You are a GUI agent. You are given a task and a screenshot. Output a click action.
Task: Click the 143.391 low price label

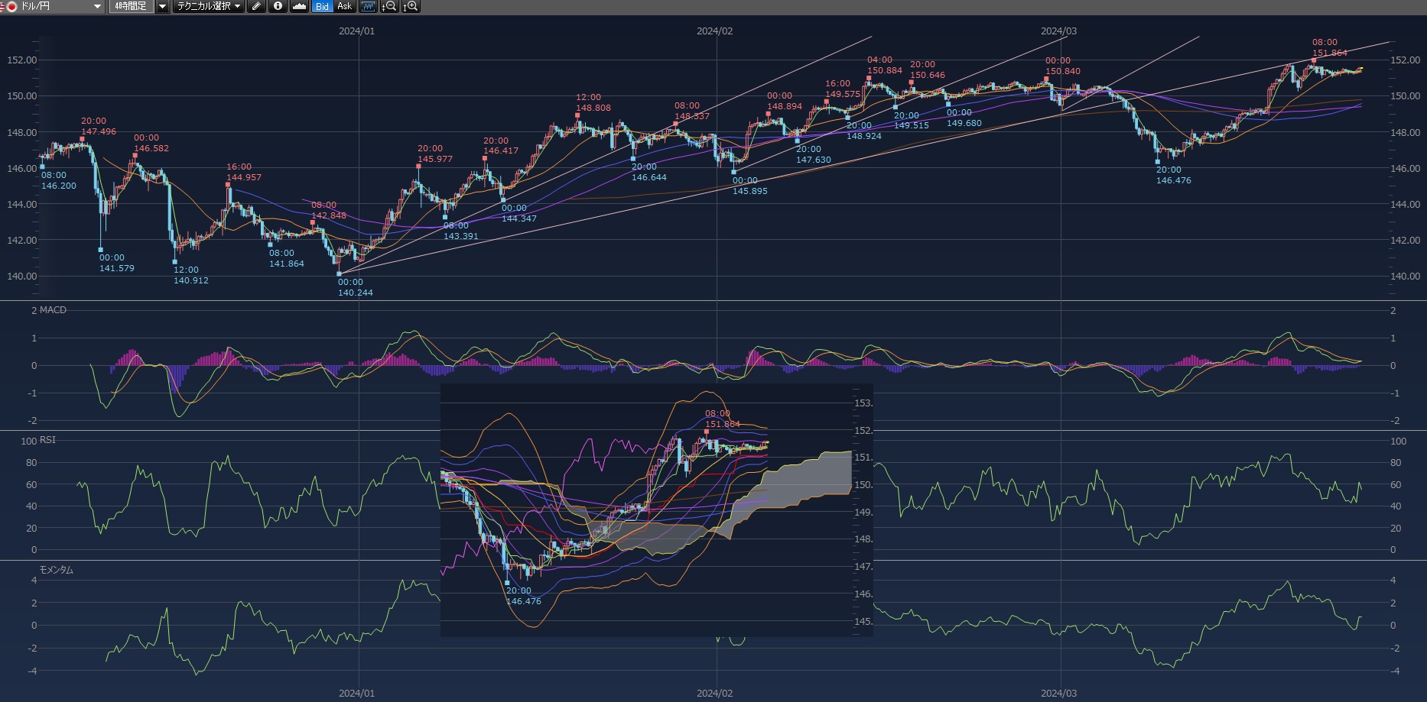[x=461, y=236]
